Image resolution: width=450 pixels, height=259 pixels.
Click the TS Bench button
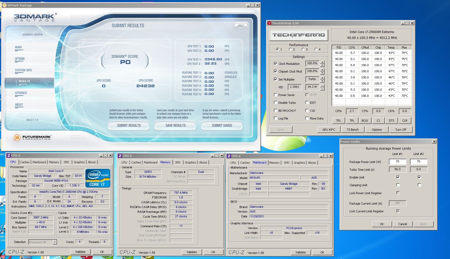click(353, 130)
